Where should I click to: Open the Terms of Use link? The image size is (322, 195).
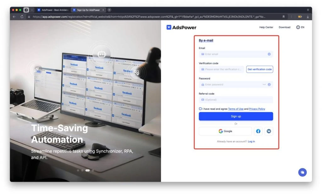tap(236, 109)
